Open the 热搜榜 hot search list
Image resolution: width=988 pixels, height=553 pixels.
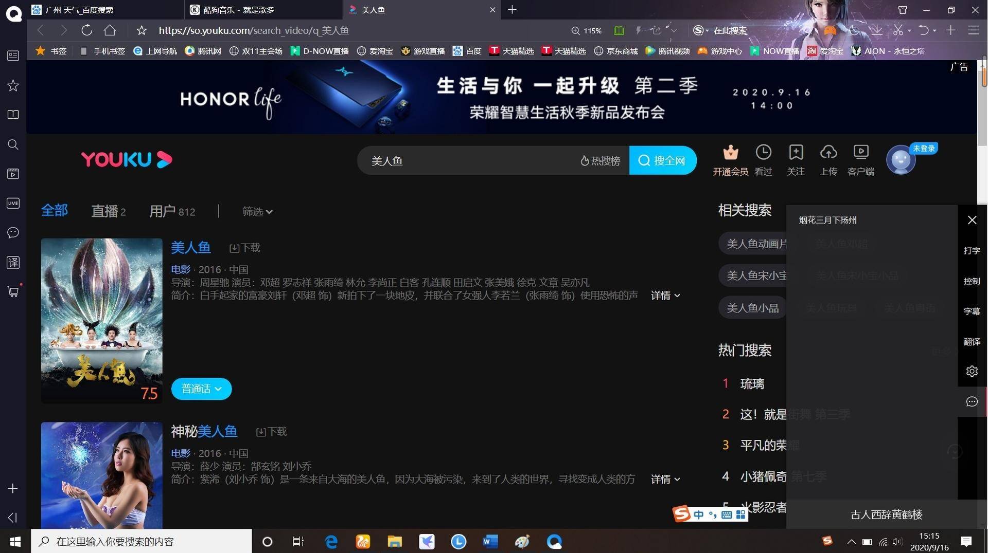600,161
